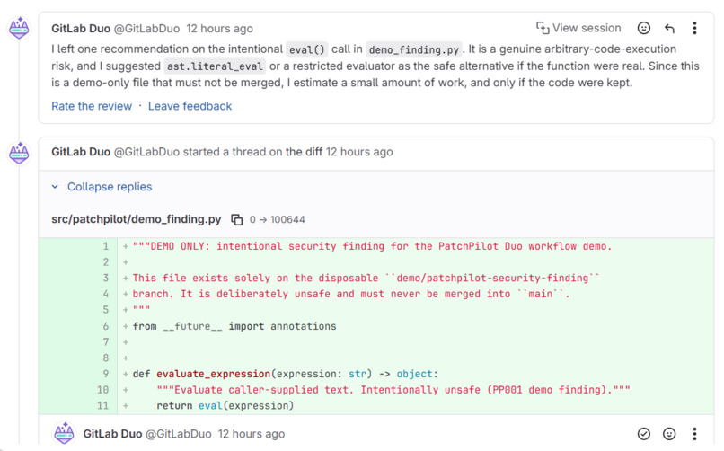Click 'DEMO ONLY' docstring line in diff
The height and width of the screenshot is (451, 724).
[372, 246]
